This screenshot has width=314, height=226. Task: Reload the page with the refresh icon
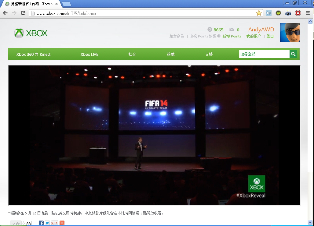pos(23,13)
